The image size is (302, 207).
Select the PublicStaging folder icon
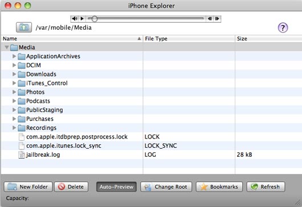point(22,110)
